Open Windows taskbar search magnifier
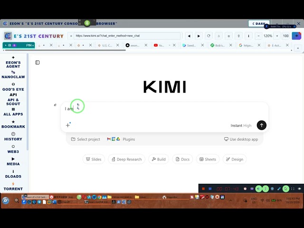 (17, 200)
